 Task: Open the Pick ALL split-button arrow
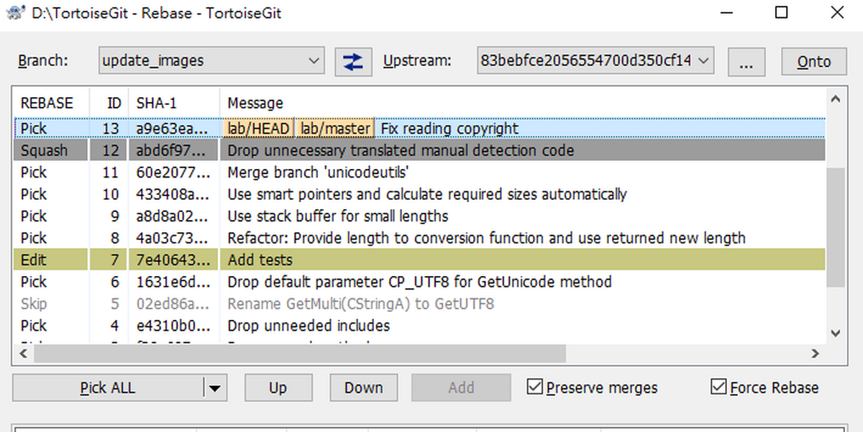pos(214,388)
